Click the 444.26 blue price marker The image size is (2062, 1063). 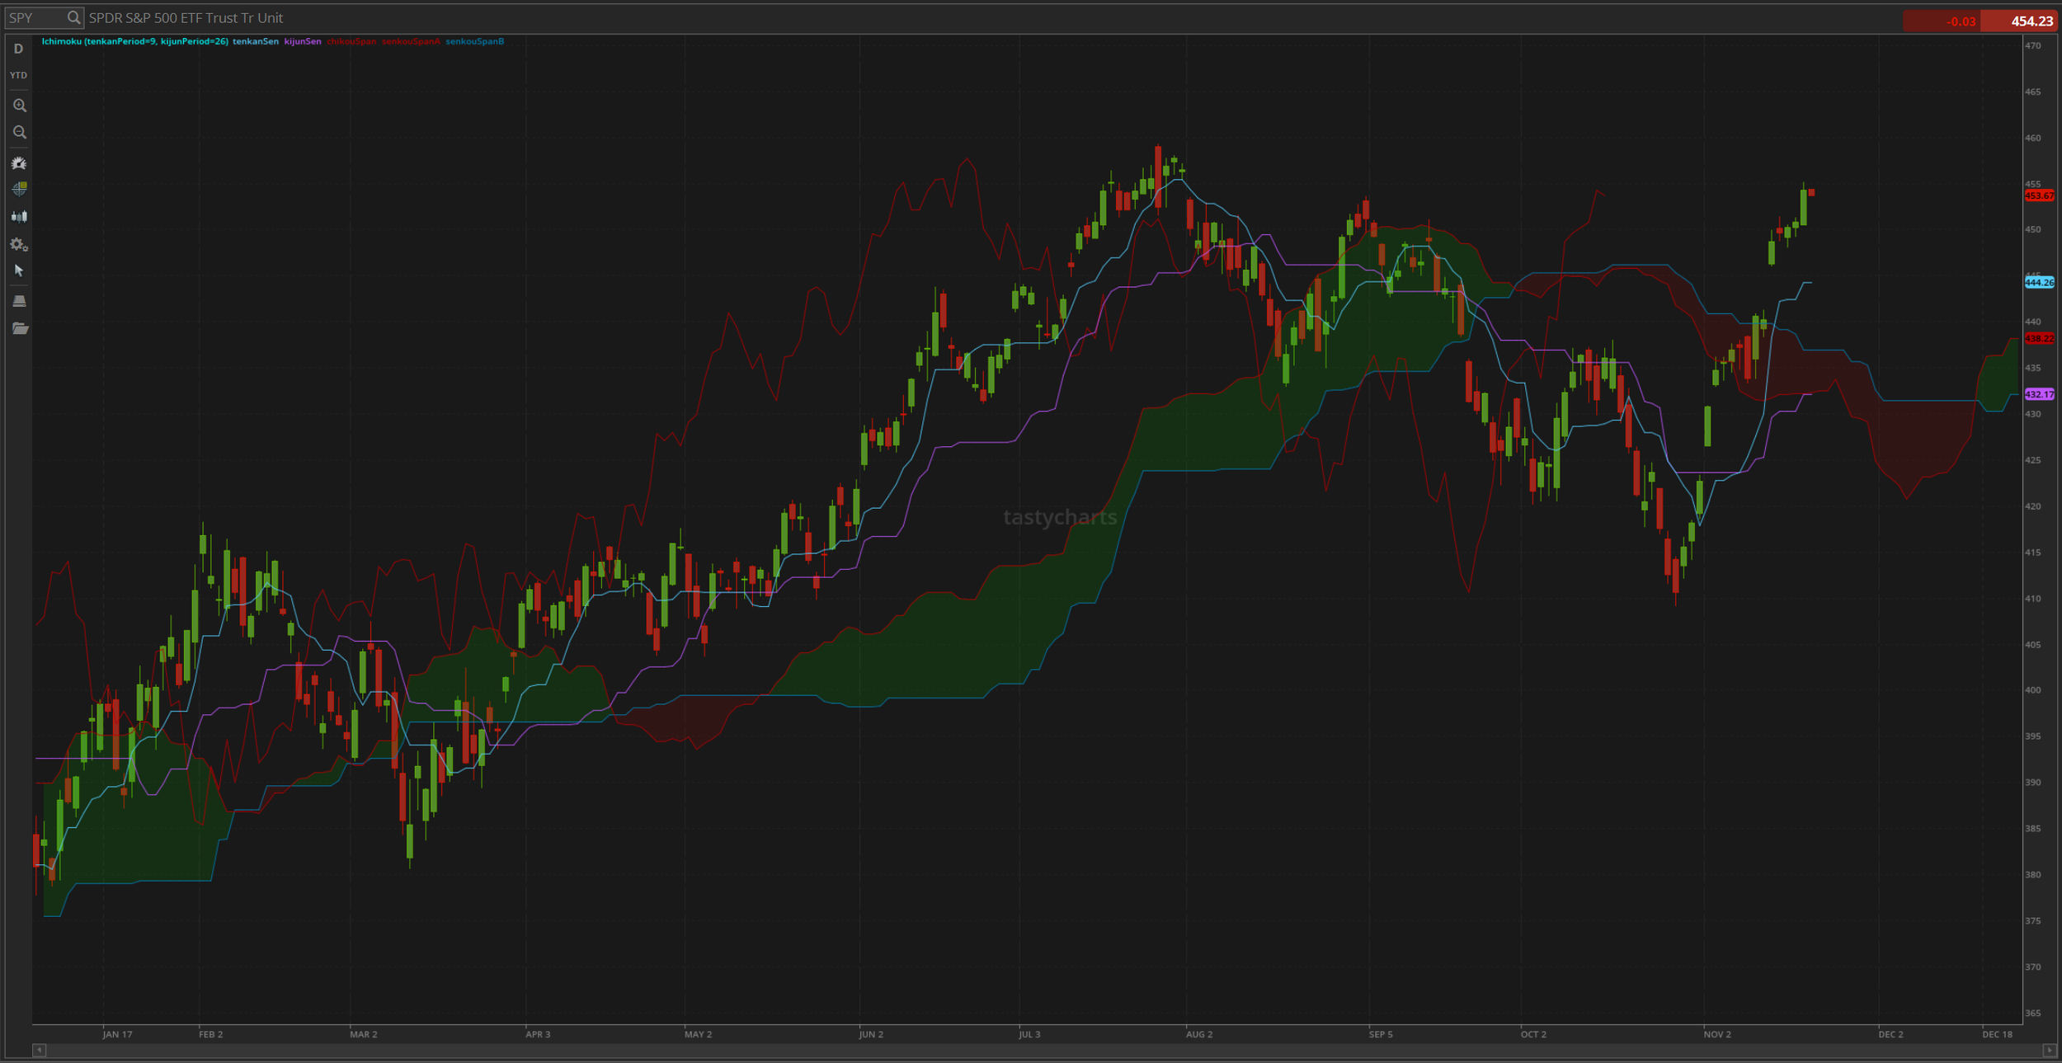[x=2038, y=283]
